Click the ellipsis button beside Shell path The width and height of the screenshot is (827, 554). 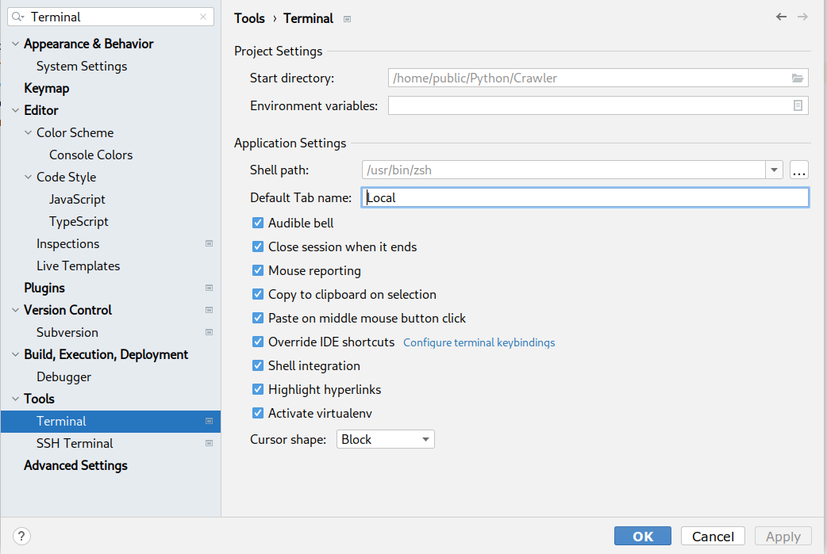pos(798,170)
